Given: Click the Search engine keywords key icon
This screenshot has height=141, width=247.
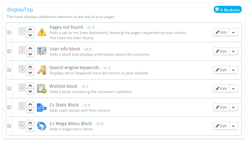Looking at the screenshot, I should click(42, 69).
